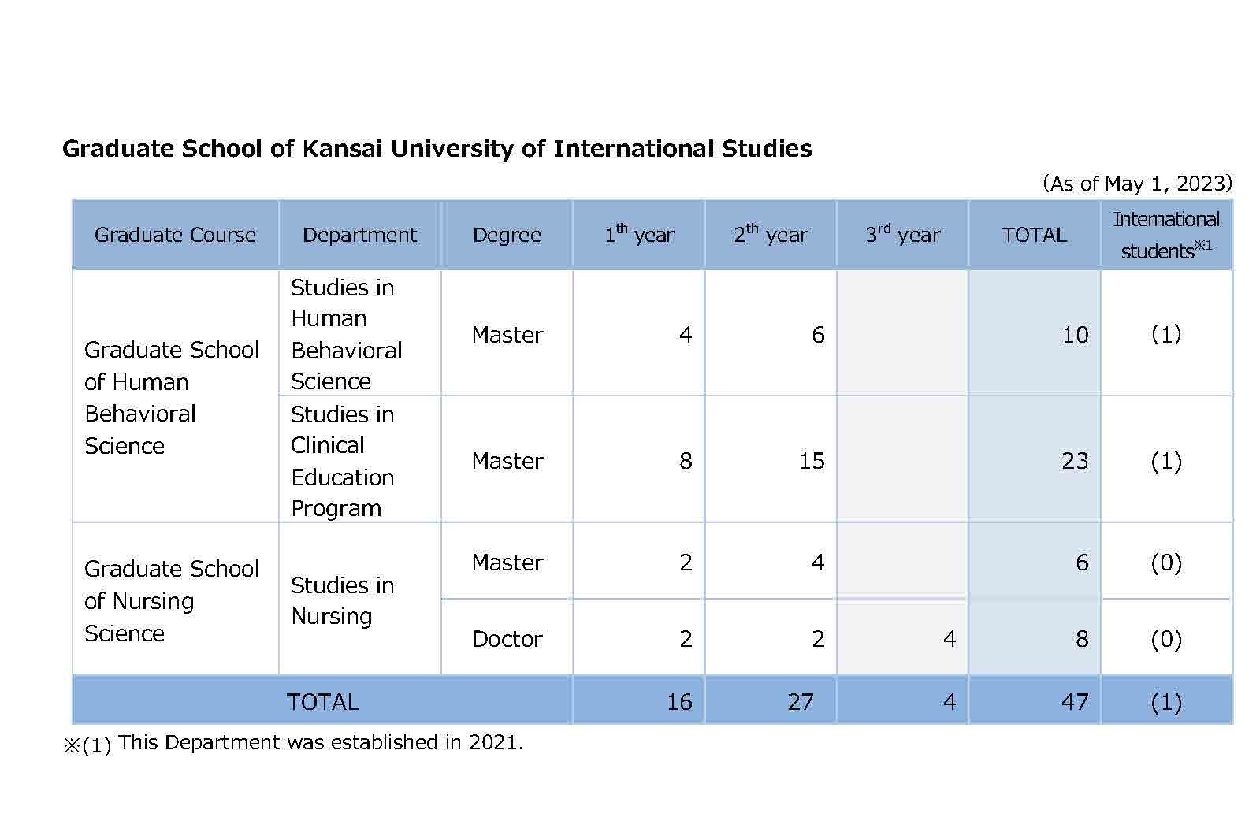Click Nursing Doctor 3rd year value '4'

pos(902,638)
